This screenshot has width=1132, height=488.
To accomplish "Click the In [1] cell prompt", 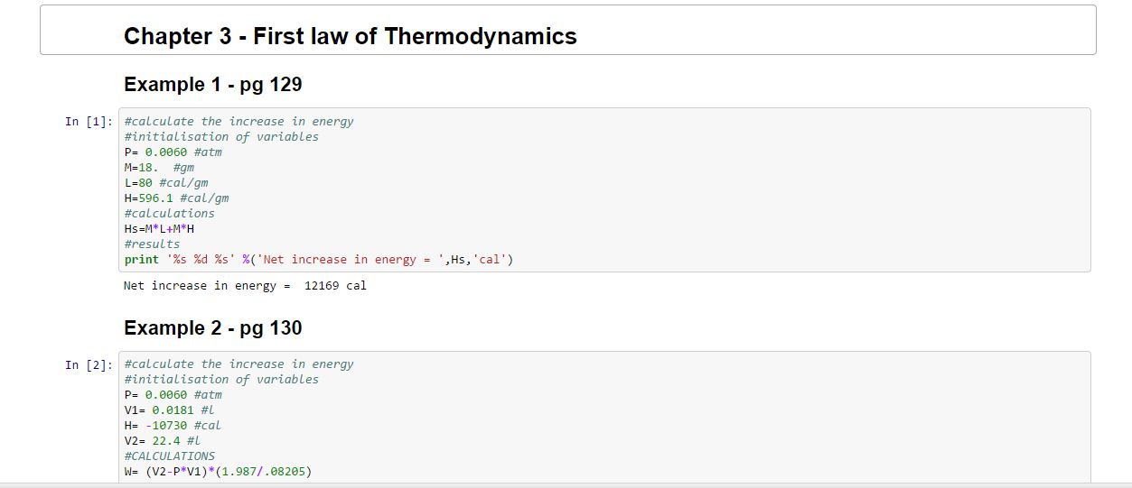I will [x=89, y=122].
